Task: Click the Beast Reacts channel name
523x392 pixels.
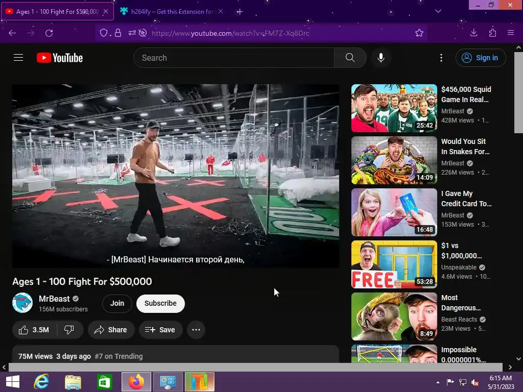Action: pyautogui.click(x=459, y=320)
